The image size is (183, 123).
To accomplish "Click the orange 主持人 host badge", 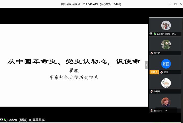I will [154, 72].
